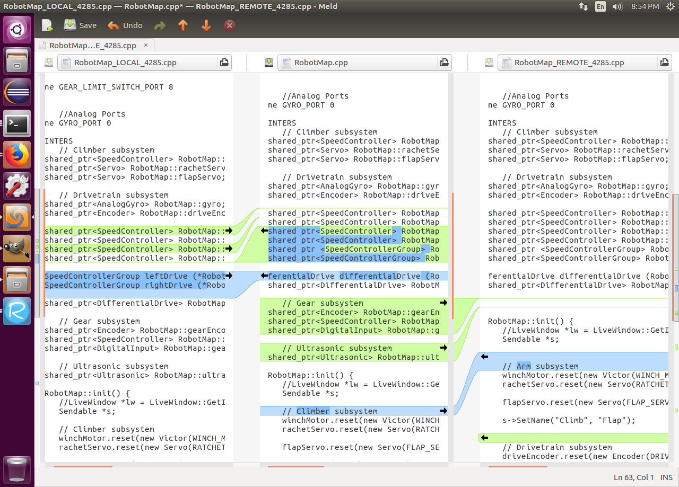679x487 pixels.
Task: Click the red stop icon in the toolbar
Action: [x=230, y=25]
